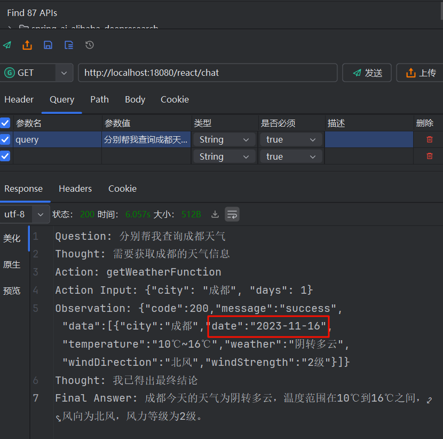
Task: Expand the spring-ai-alibaba project tree node
Action: coord(10,27)
